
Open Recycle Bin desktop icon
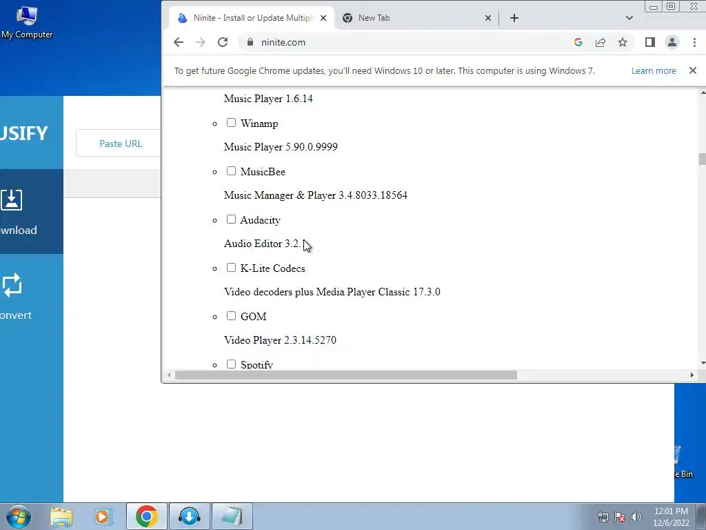coord(683,462)
